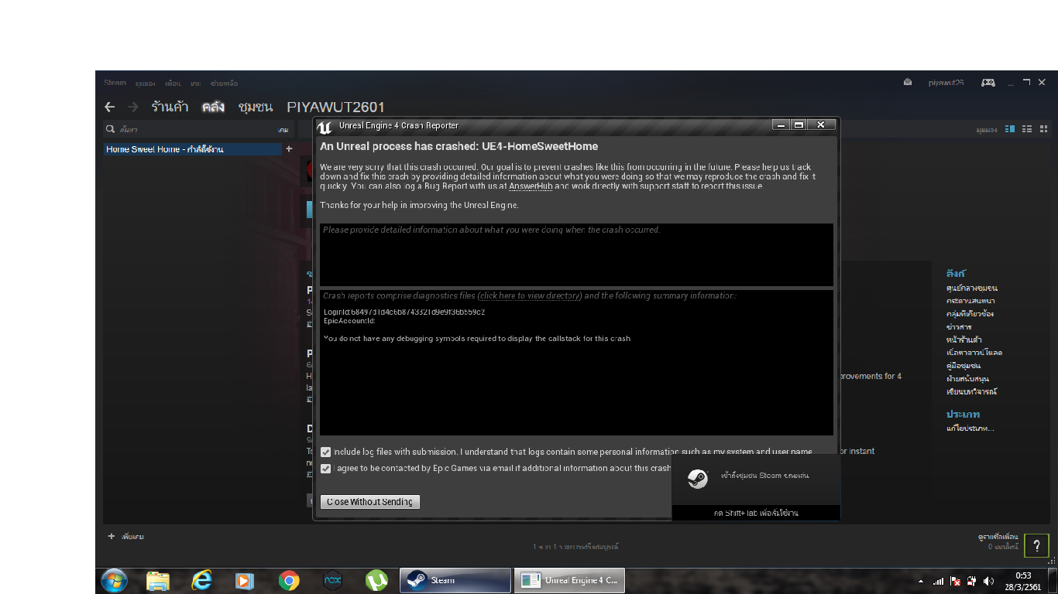The height and width of the screenshot is (594, 1058).
Task: Click the Steam logo in the overlay notification
Action: (x=698, y=479)
